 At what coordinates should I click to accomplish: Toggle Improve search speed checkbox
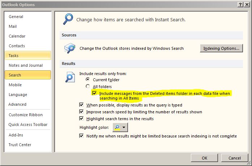coord(81,112)
